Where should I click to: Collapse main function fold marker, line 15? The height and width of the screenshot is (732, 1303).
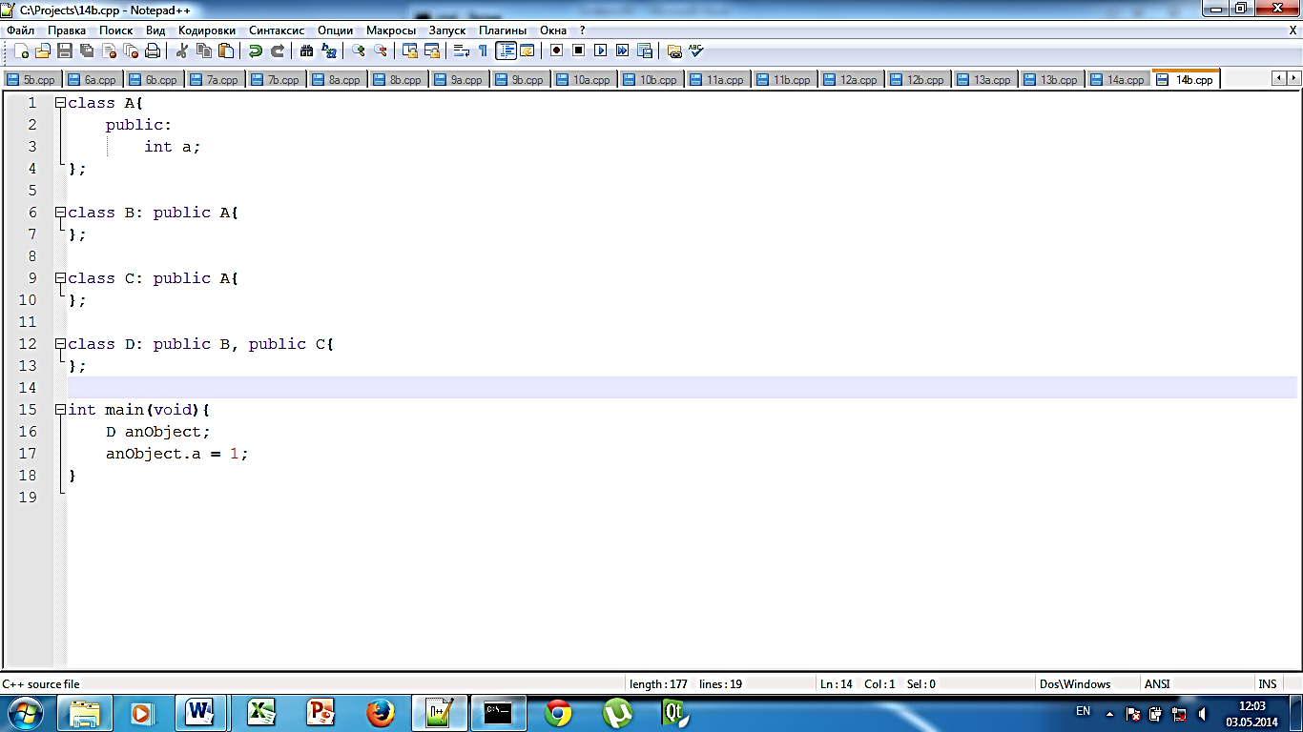[60, 410]
